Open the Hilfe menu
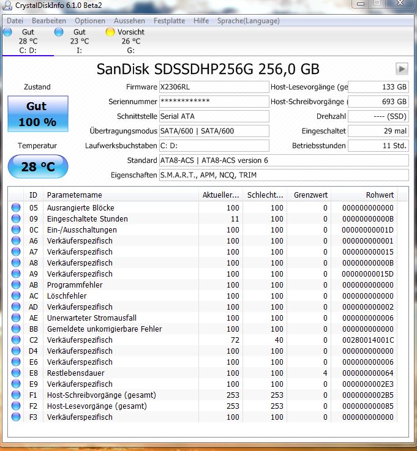This screenshot has width=417, height=451. (x=201, y=21)
